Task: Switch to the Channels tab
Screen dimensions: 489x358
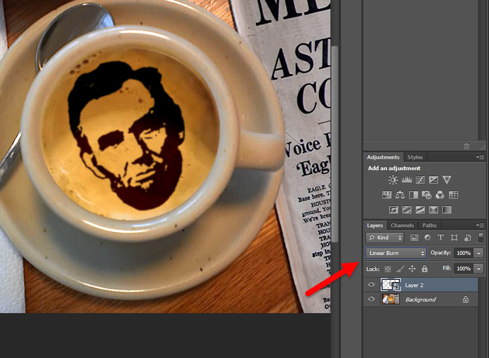Action: (402, 226)
